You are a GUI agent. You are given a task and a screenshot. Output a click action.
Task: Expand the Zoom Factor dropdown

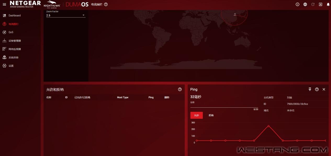(66, 15)
